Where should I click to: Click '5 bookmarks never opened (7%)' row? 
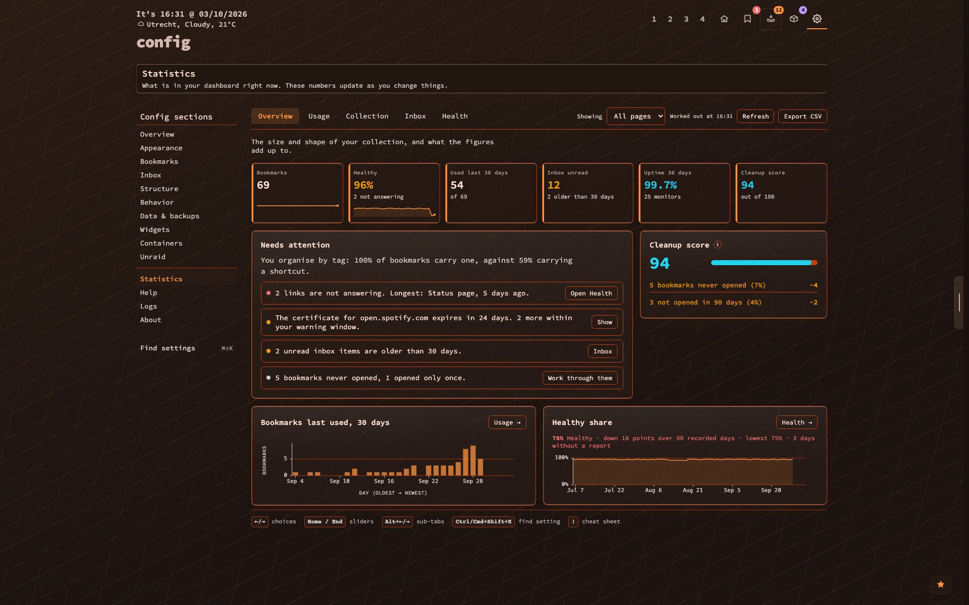coord(733,285)
